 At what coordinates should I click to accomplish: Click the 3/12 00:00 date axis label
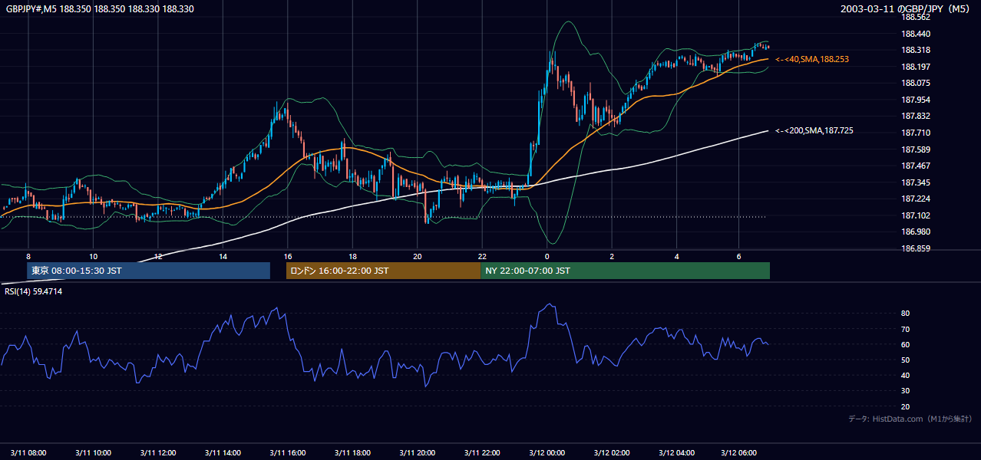(547, 452)
